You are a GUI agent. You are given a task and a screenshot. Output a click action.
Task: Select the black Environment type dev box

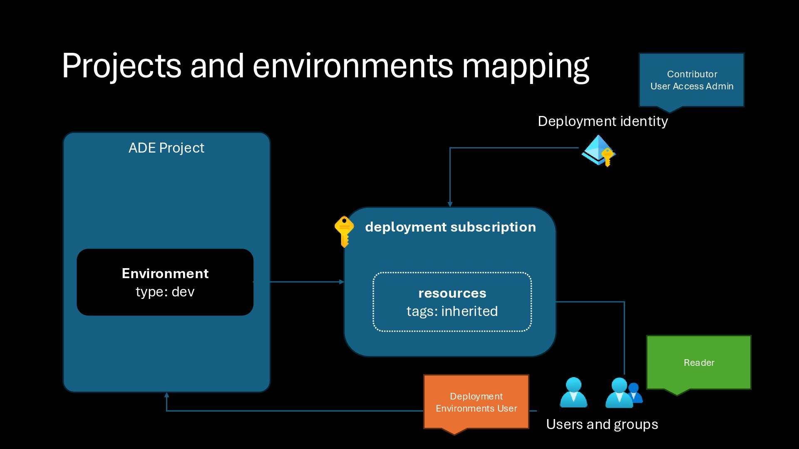coord(165,282)
